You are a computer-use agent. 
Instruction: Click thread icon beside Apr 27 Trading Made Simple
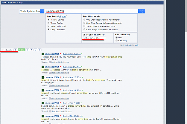tap(50, 86)
